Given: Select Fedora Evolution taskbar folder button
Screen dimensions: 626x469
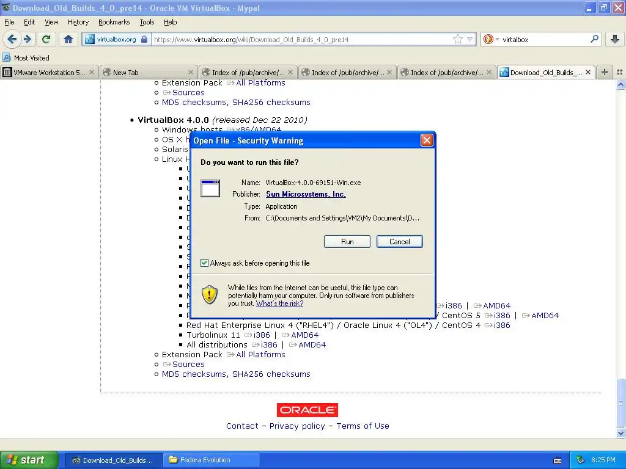Looking at the screenshot, I should pos(211,460).
